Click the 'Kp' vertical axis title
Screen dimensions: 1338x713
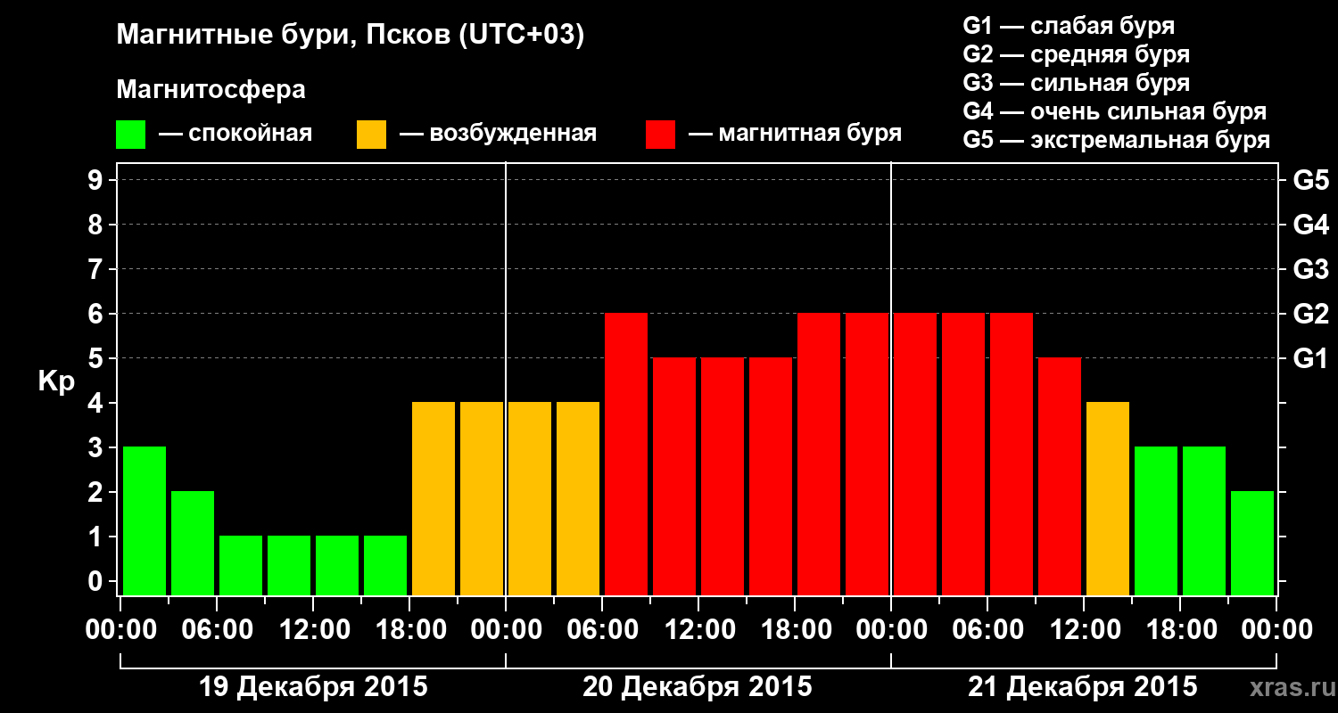point(56,381)
